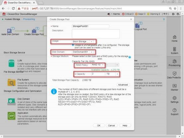184x138 pixels.
Task: Open the System icon in sidebar
Action: click(174, 49)
